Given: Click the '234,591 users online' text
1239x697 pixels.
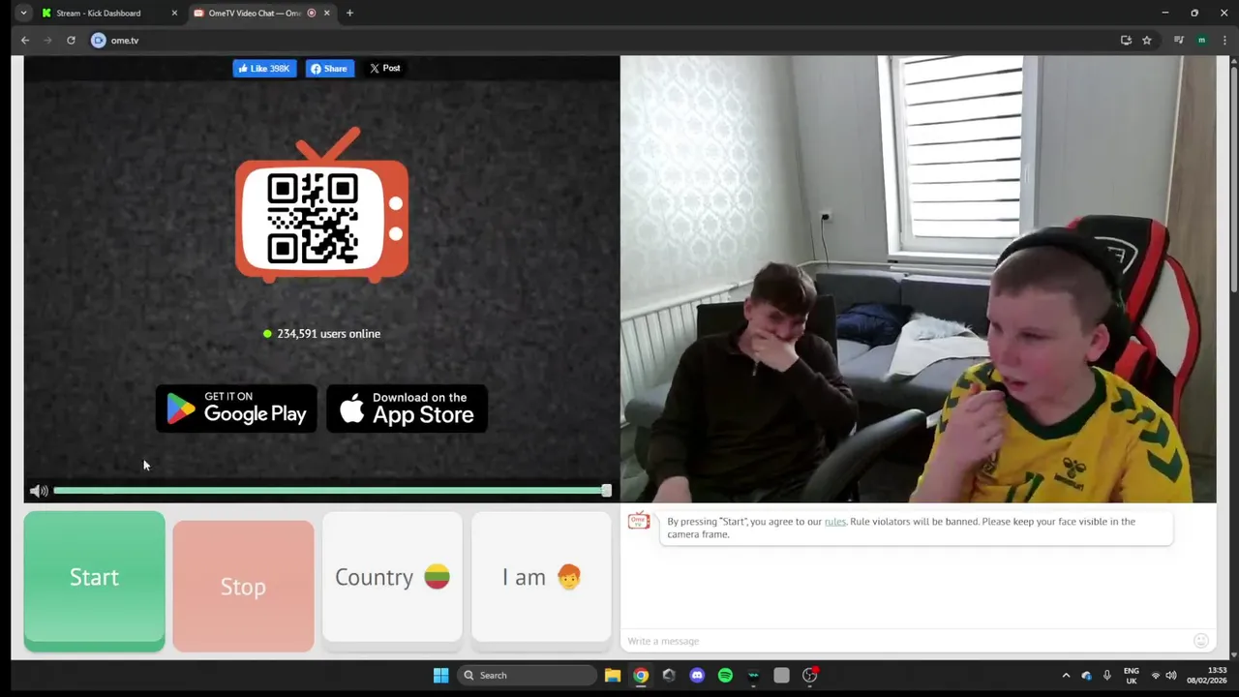Looking at the screenshot, I should (x=328, y=333).
